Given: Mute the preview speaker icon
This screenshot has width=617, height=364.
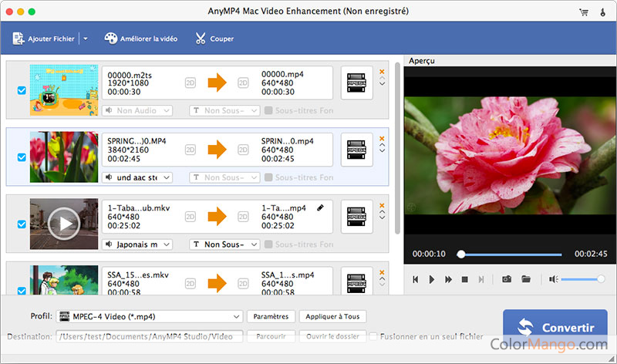Looking at the screenshot, I should tap(553, 279).
